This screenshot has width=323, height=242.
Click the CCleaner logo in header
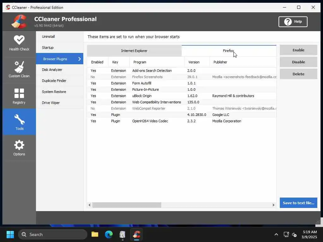[19, 21]
